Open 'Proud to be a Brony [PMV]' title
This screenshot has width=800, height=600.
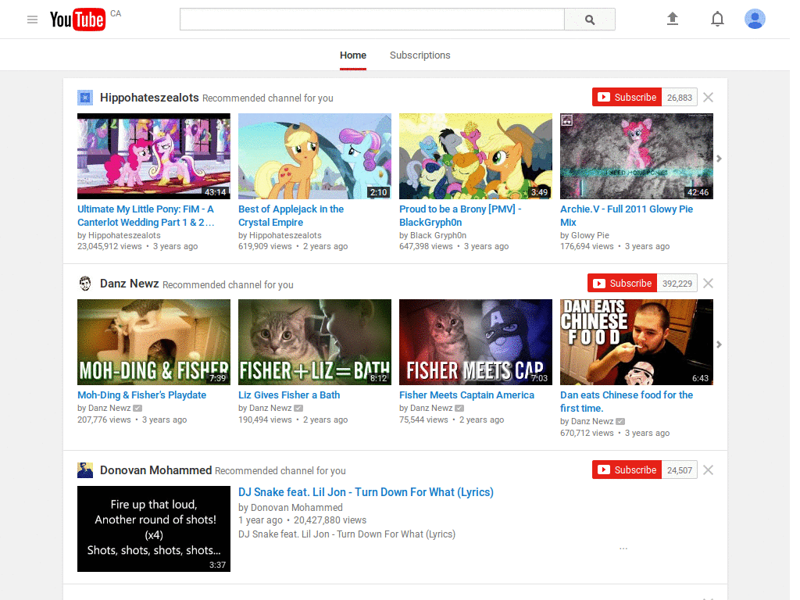[460, 216]
